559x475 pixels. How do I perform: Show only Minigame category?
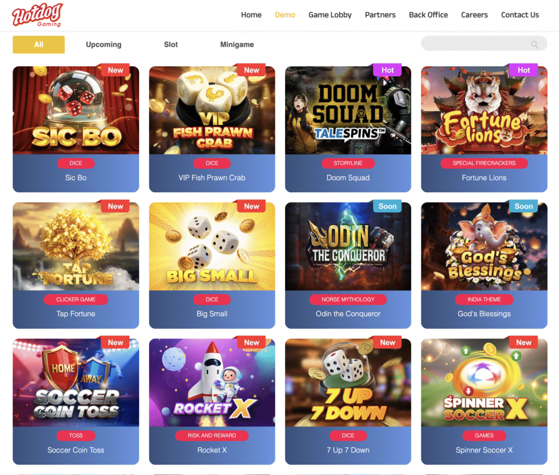point(237,45)
